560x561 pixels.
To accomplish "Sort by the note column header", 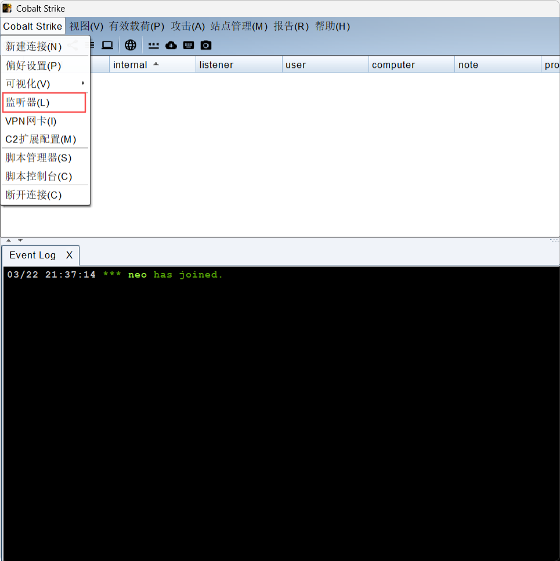I will [498, 65].
